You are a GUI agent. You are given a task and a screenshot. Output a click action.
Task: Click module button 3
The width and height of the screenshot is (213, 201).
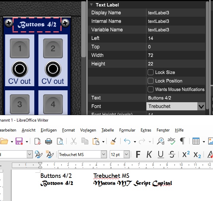pos(20,104)
